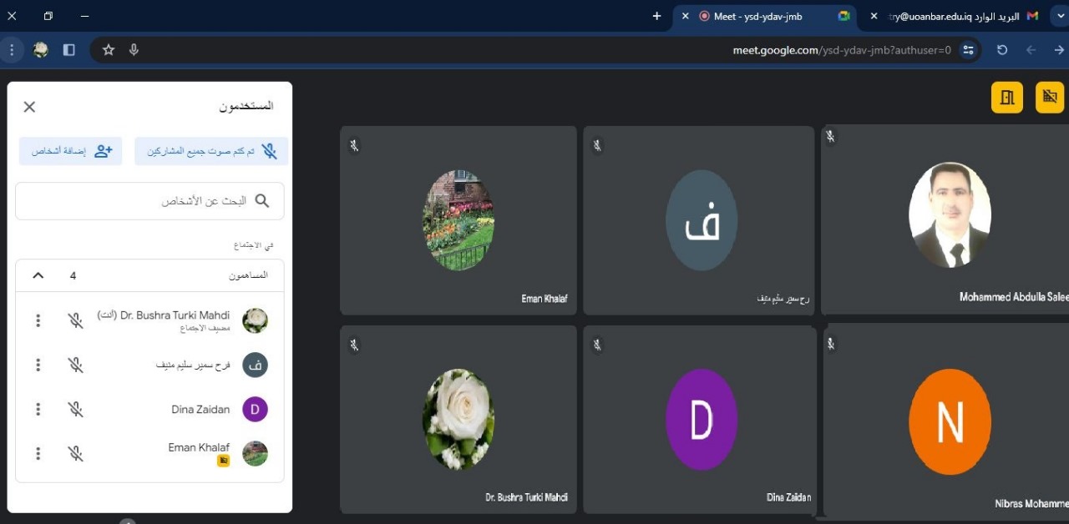This screenshot has height=524, width=1069.
Task: Click Add people button
Action: [71, 151]
